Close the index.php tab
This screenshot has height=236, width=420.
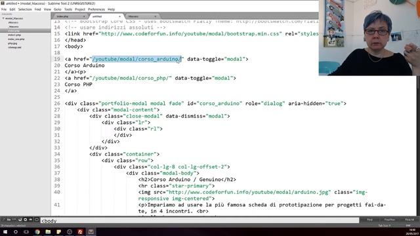point(84,16)
